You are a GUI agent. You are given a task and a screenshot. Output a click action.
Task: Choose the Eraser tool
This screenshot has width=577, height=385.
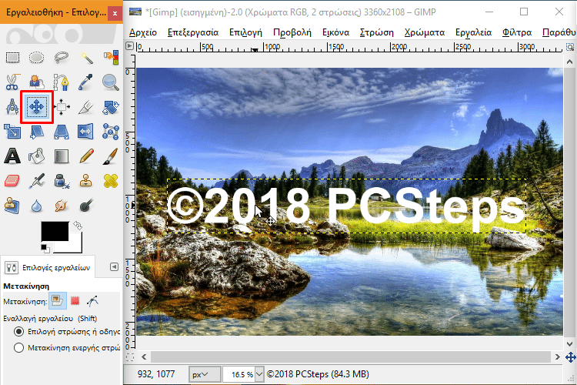point(12,181)
